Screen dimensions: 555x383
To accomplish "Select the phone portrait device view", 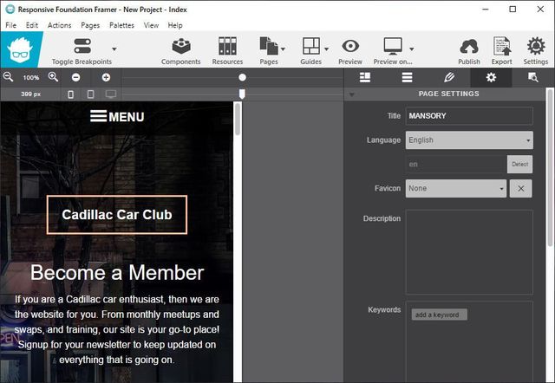I will click(x=71, y=94).
